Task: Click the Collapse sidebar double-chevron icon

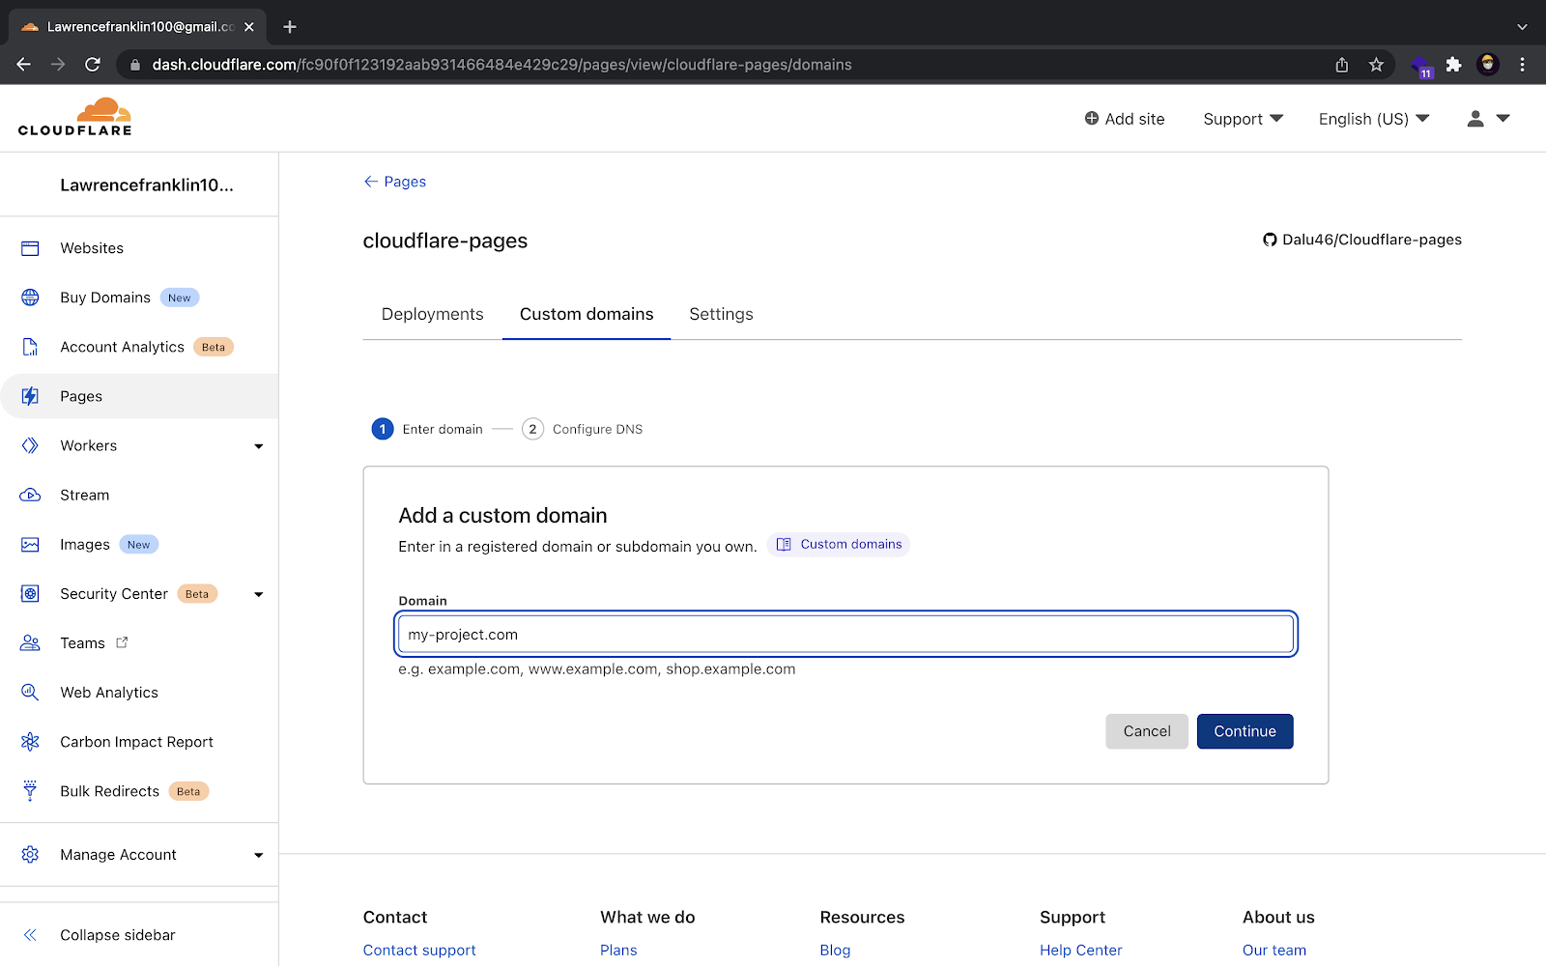Action: coord(30,935)
